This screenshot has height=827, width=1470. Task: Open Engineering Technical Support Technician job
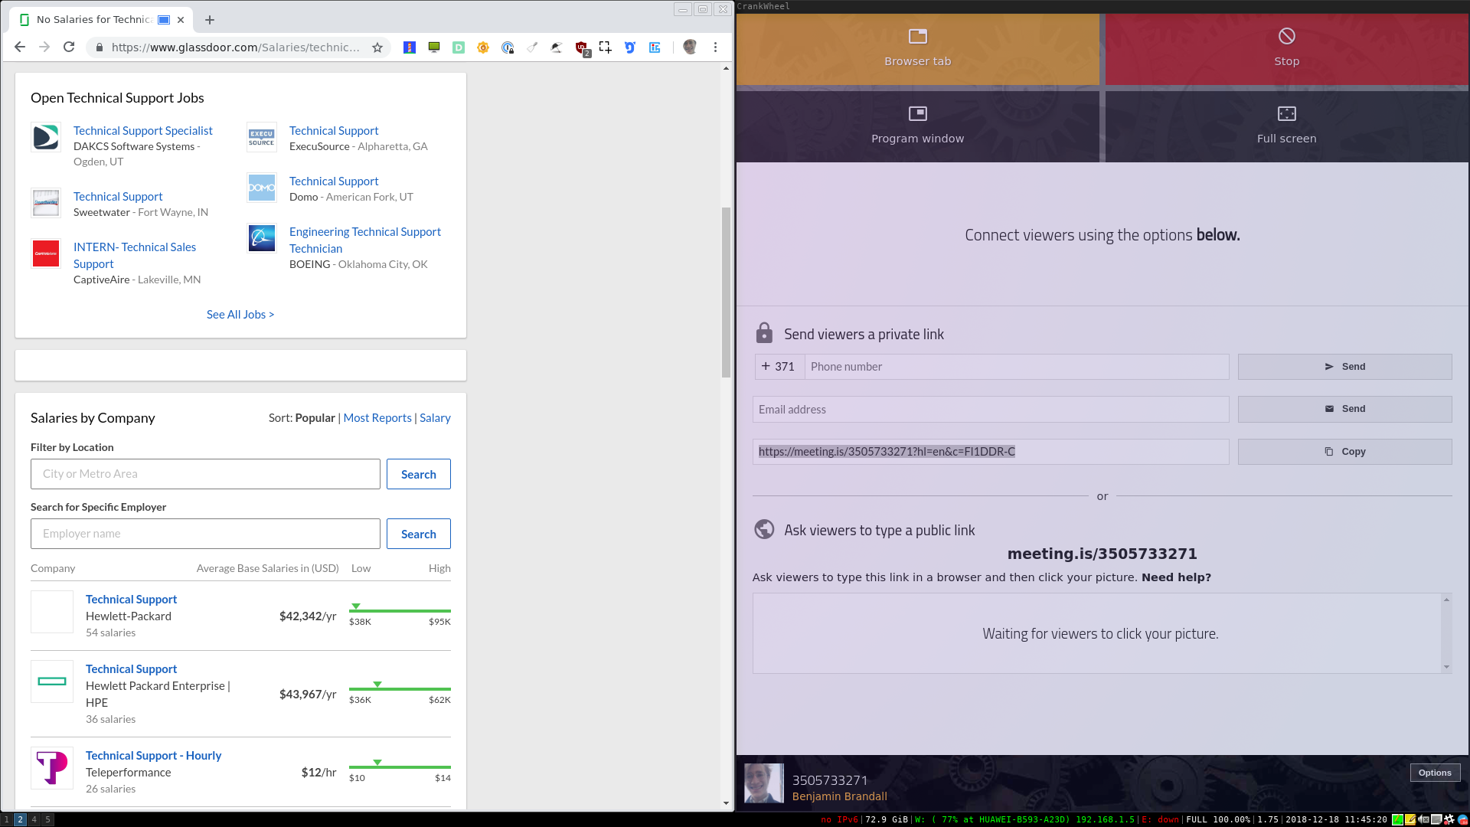coord(365,240)
